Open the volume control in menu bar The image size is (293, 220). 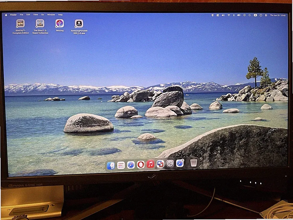[223, 15]
